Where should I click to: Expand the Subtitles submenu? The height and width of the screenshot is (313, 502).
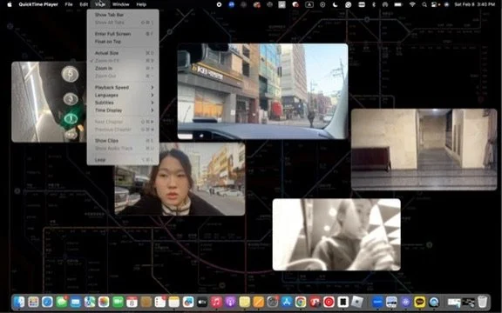(123, 103)
